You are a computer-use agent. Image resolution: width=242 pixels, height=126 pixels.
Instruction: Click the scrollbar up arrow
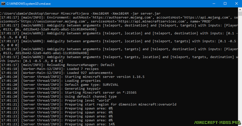(x=240, y=10)
